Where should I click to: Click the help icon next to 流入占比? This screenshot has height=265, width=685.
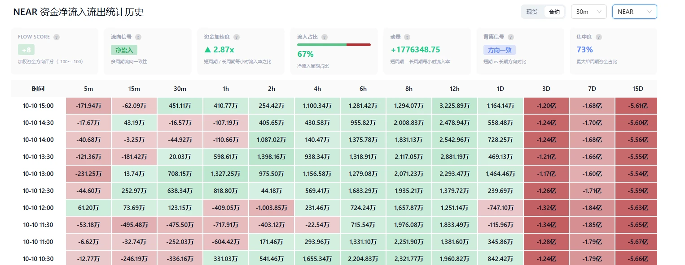[325, 37]
